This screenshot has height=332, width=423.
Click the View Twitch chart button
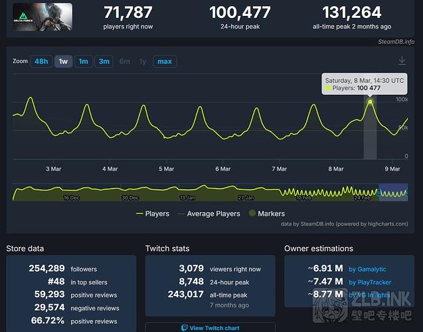pos(210,328)
